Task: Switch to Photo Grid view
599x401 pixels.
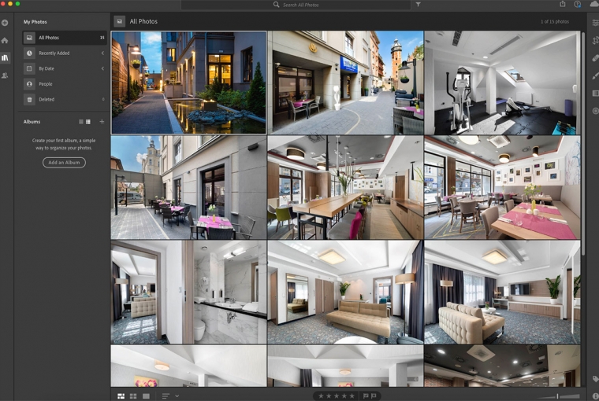Action: point(121,396)
